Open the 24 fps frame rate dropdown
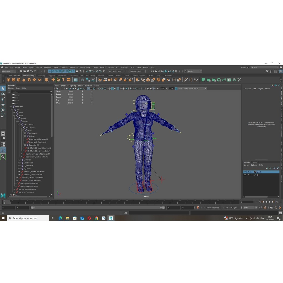The width and height of the screenshot is (283, 283). (250, 208)
